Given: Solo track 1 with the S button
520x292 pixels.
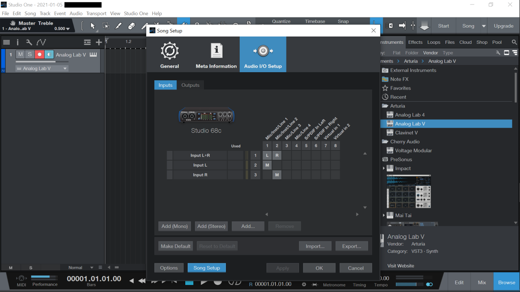Looking at the screenshot, I should tap(30, 54).
